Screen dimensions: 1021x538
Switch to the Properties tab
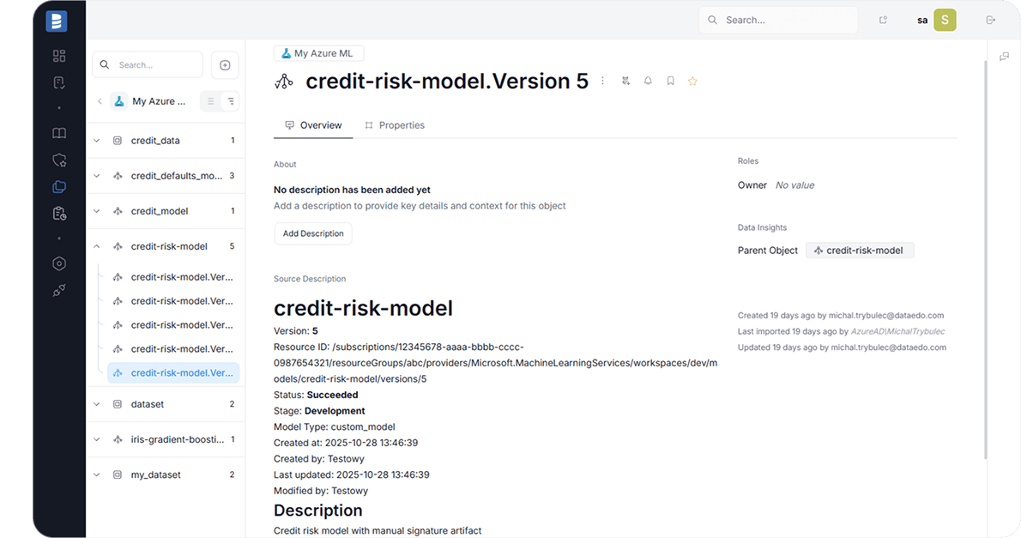395,125
